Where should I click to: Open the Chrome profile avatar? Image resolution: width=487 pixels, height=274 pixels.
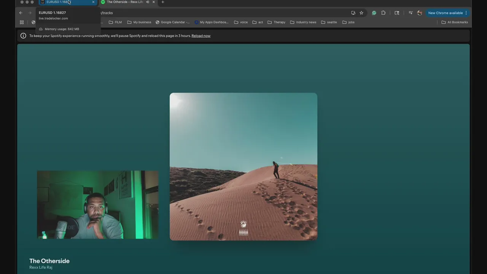pos(420,13)
